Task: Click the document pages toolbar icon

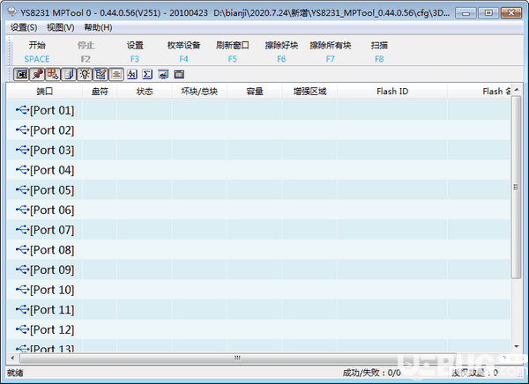Action: 69,74
